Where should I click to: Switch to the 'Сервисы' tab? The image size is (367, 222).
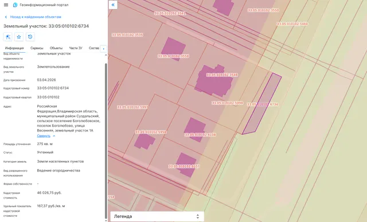37,48
